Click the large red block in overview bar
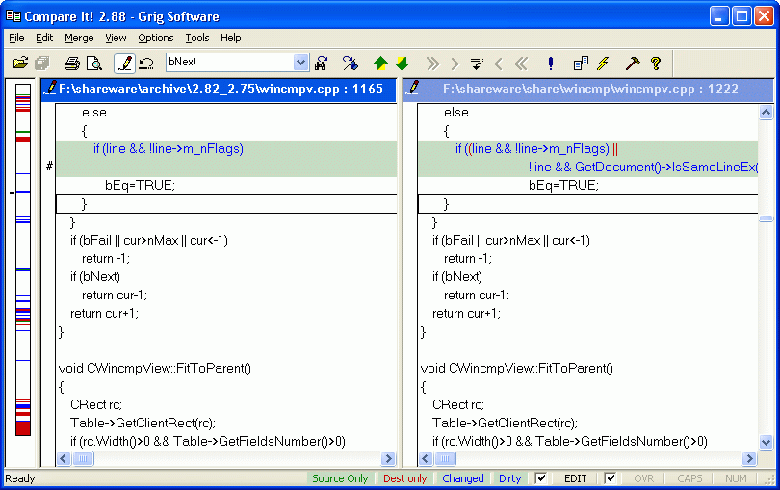780x490 pixels. tap(23, 428)
